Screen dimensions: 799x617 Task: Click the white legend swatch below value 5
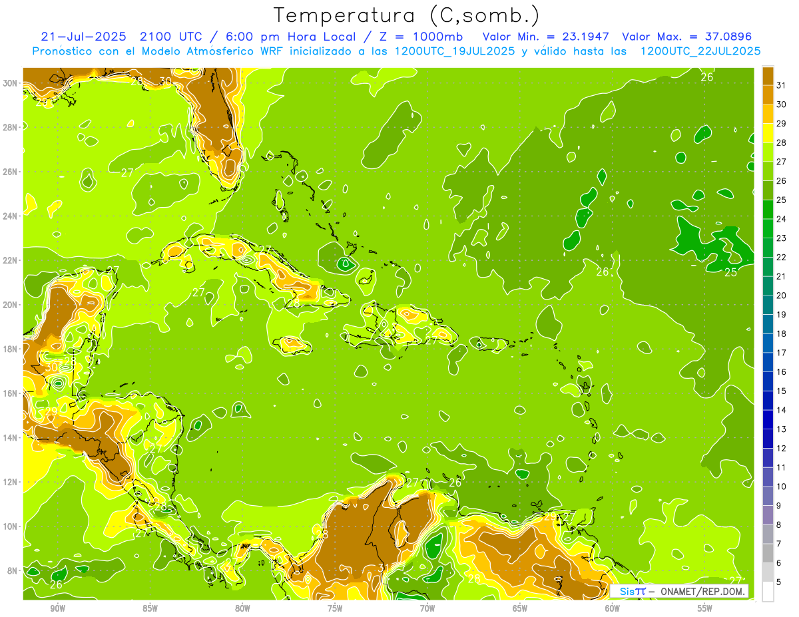768,592
